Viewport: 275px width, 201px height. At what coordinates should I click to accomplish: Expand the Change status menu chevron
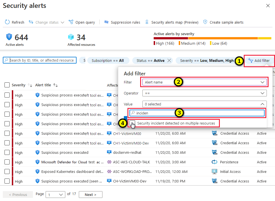[62, 22]
